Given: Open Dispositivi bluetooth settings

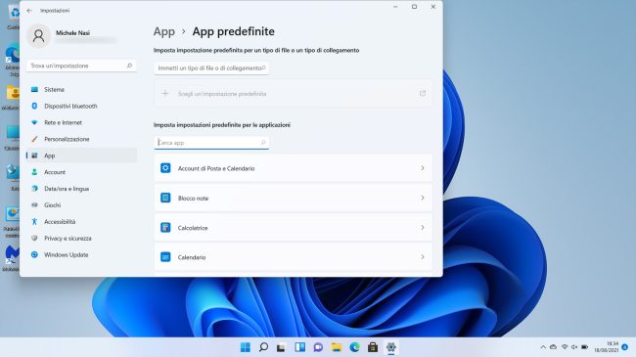Looking at the screenshot, I should coord(81,106).
